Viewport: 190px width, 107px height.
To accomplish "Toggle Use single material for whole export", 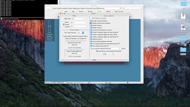I will (x=91, y=44).
